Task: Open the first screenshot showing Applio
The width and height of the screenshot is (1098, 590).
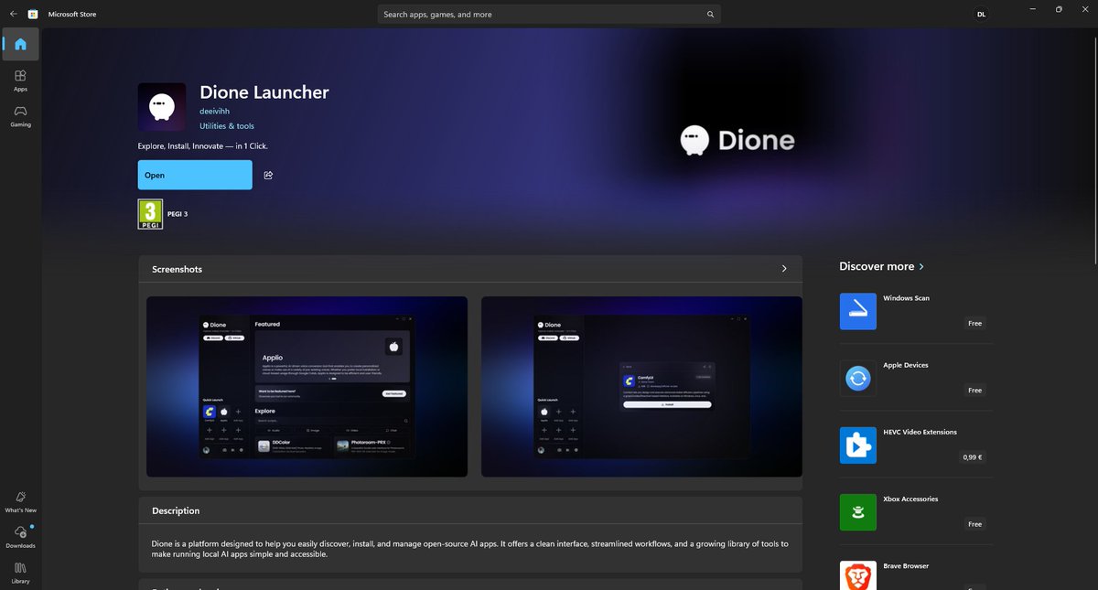Action: 307,386
